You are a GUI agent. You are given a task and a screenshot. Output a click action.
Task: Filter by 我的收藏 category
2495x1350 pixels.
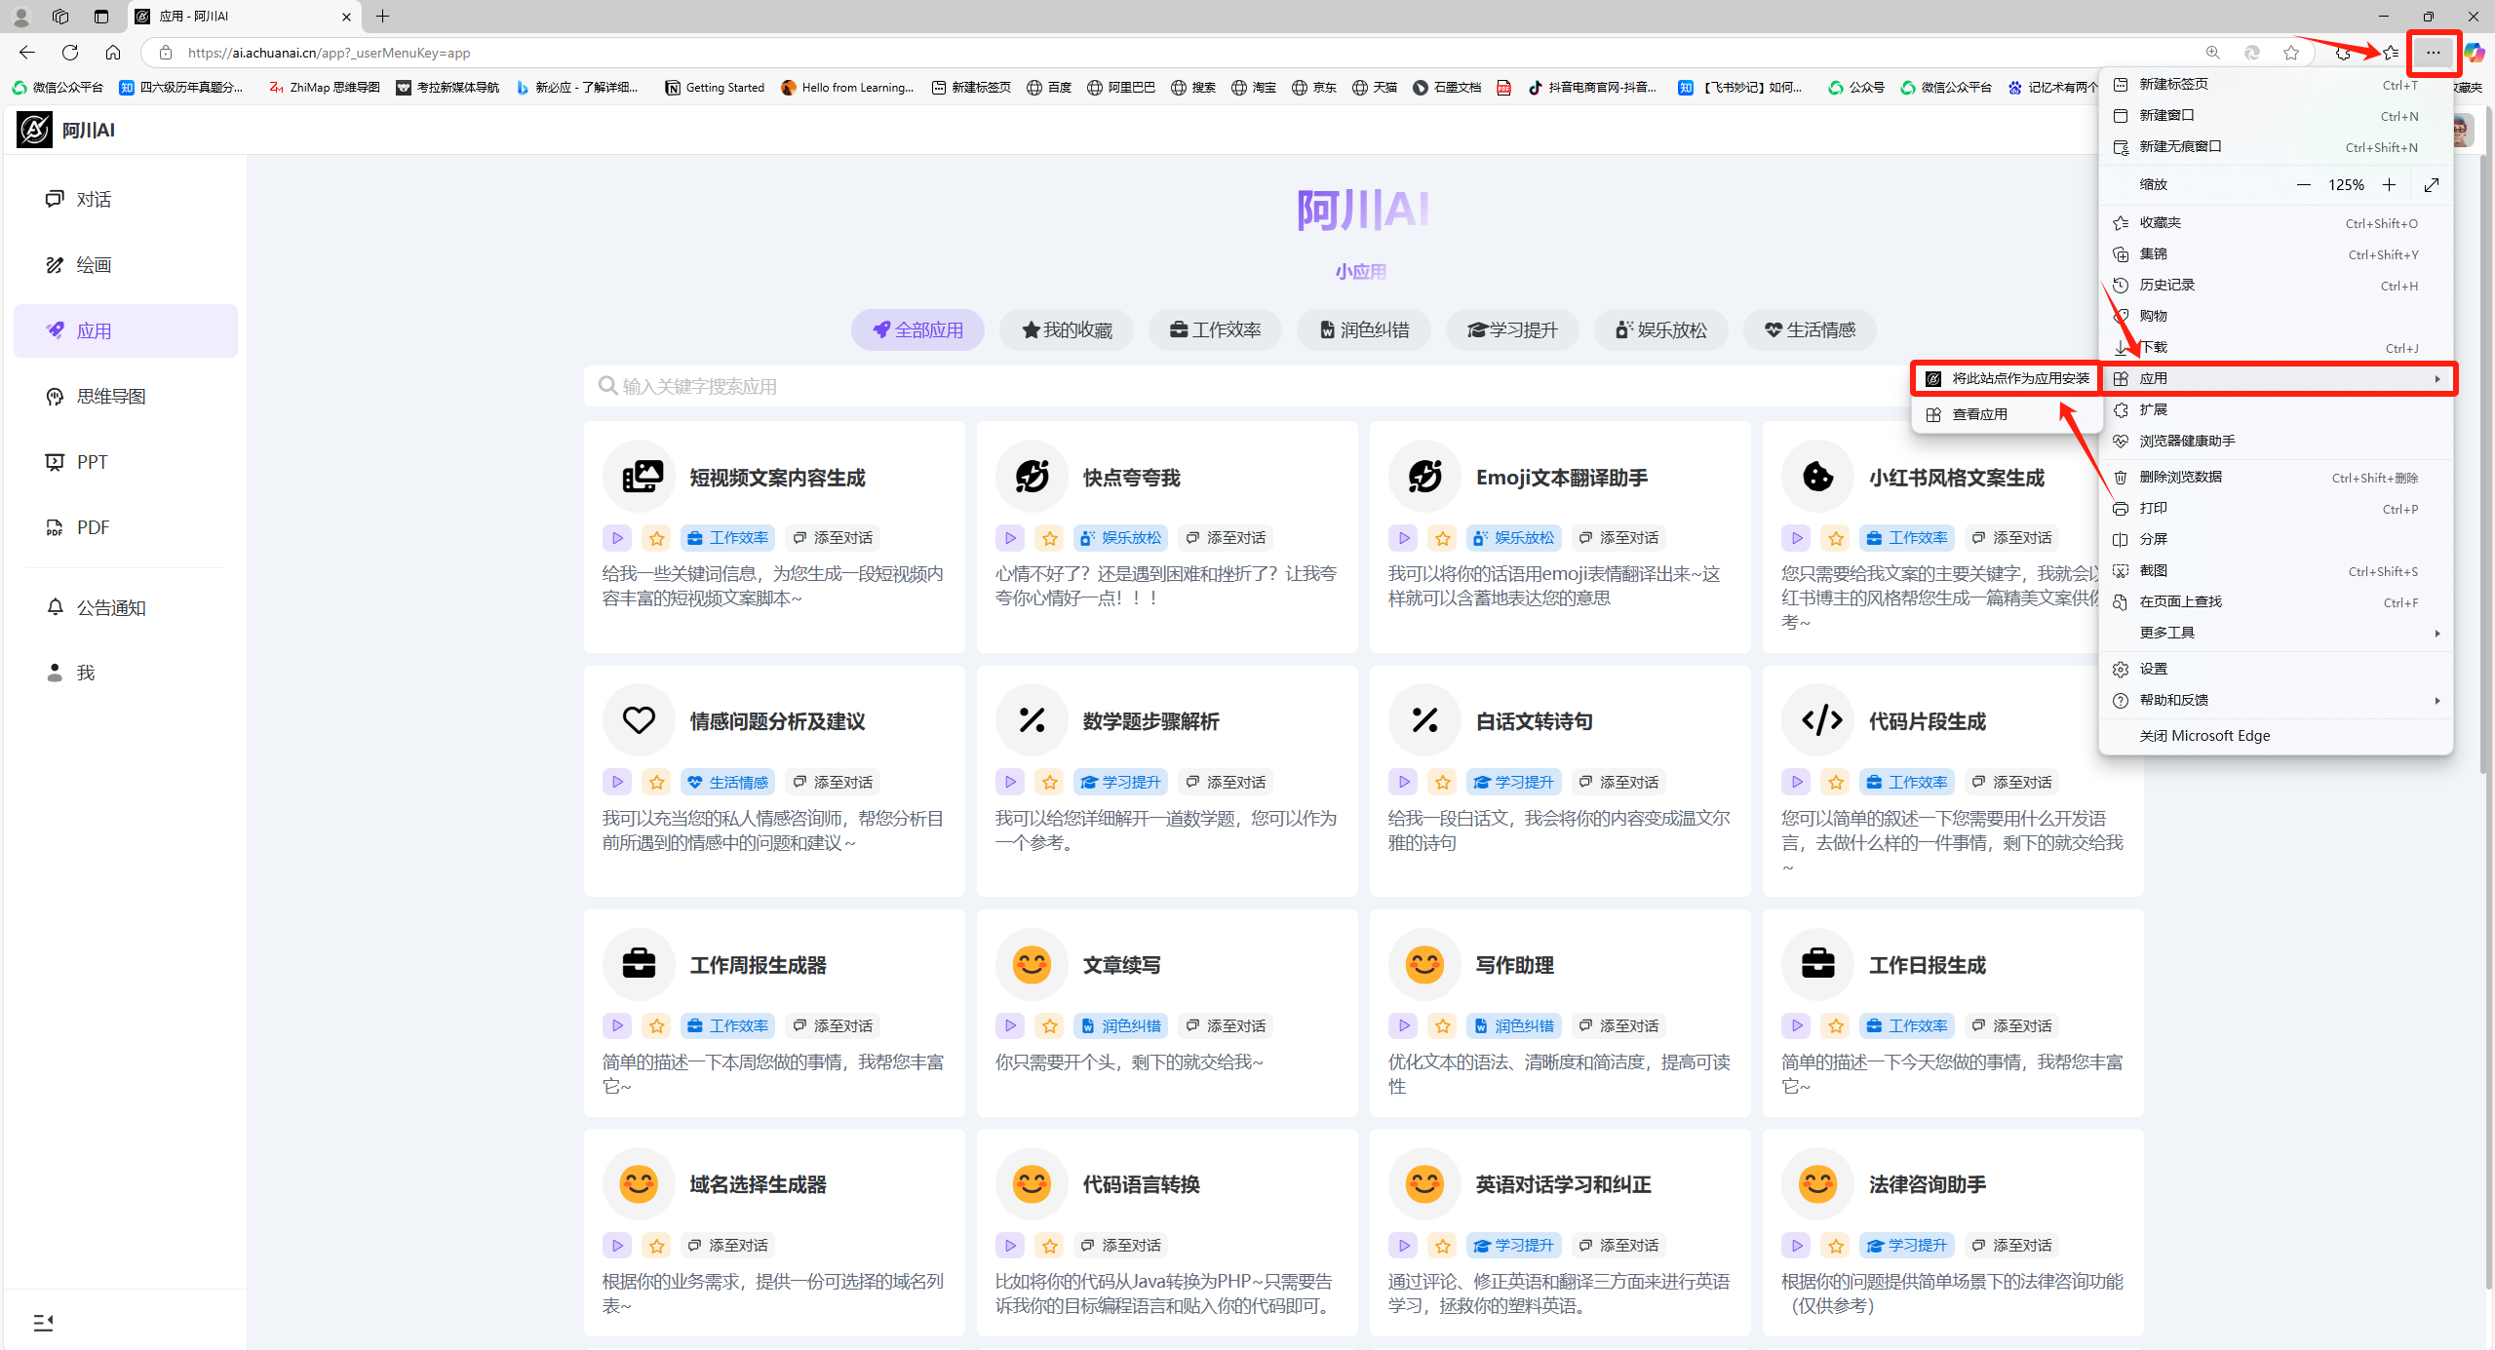[1067, 329]
